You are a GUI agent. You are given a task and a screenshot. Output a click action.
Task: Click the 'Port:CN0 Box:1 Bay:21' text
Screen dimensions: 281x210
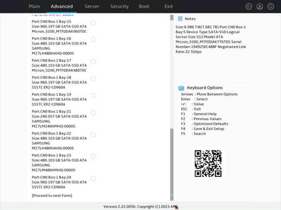tap(51, 111)
